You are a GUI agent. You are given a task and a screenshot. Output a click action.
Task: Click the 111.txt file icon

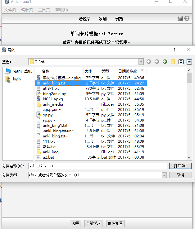(x=39, y=141)
